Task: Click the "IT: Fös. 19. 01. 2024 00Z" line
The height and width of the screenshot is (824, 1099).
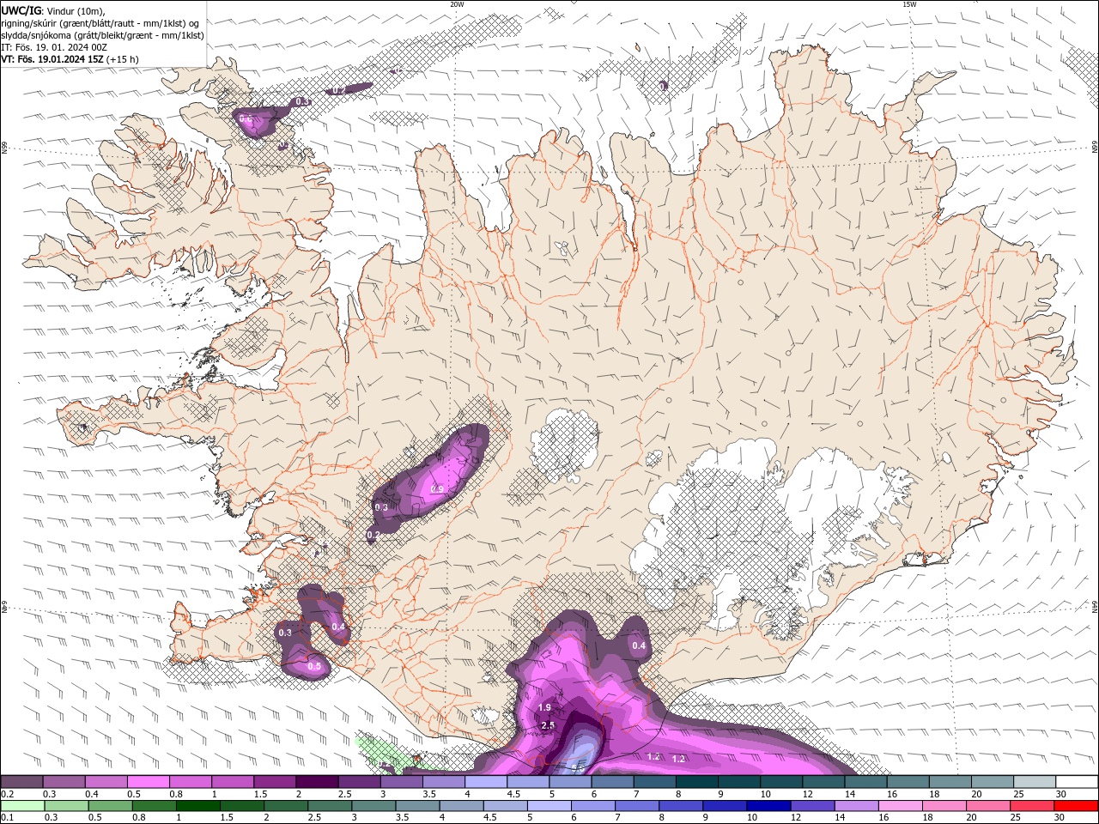Action: pos(54,47)
